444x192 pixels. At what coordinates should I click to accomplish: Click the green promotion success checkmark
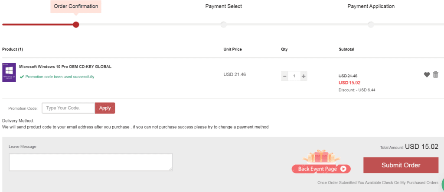pyautogui.click(x=22, y=77)
